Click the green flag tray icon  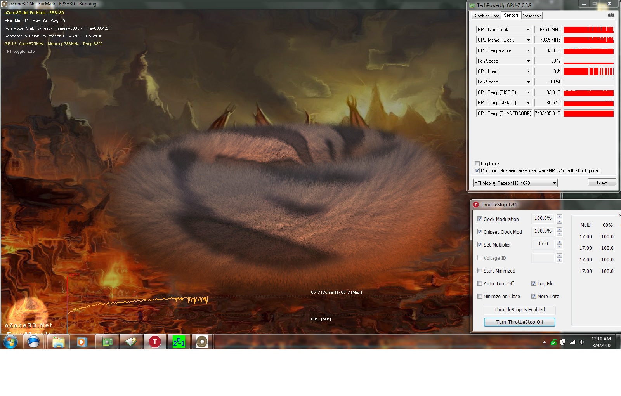(553, 342)
